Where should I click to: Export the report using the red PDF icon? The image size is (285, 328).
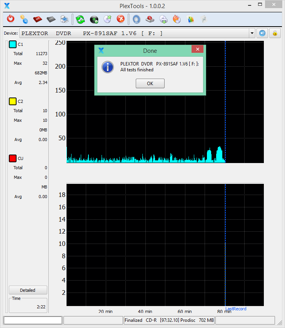coord(38,19)
